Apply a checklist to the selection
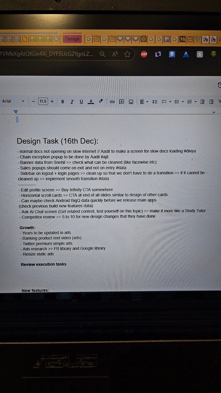Viewport: 221px width, 393px height. click(x=164, y=102)
